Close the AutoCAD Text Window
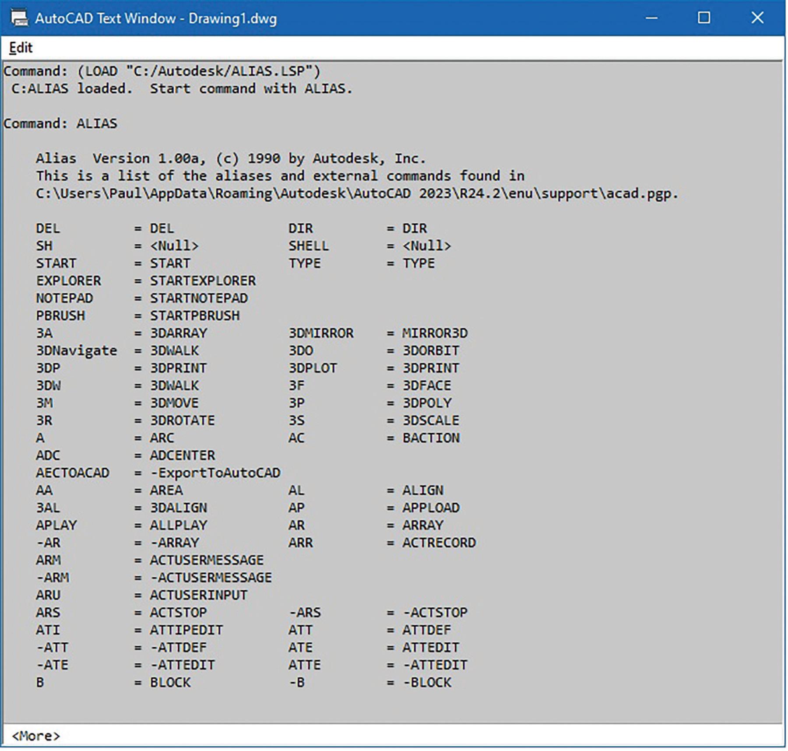The image size is (788, 751). (x=757, y=18)
